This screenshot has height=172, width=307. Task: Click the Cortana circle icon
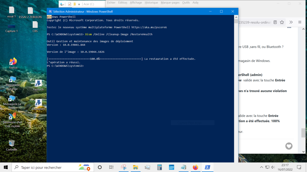click(100, 167)
